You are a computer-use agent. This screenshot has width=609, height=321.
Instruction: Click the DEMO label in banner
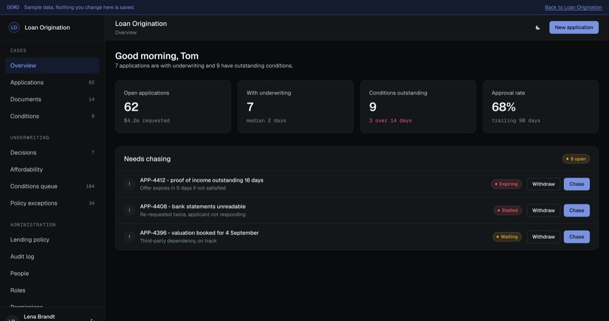click(x=13, y=8)
